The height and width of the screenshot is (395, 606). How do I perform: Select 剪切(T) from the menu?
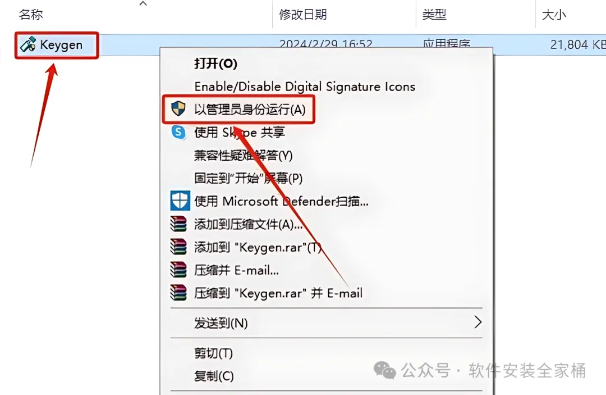pyautogui.click(x=213, y=353)
